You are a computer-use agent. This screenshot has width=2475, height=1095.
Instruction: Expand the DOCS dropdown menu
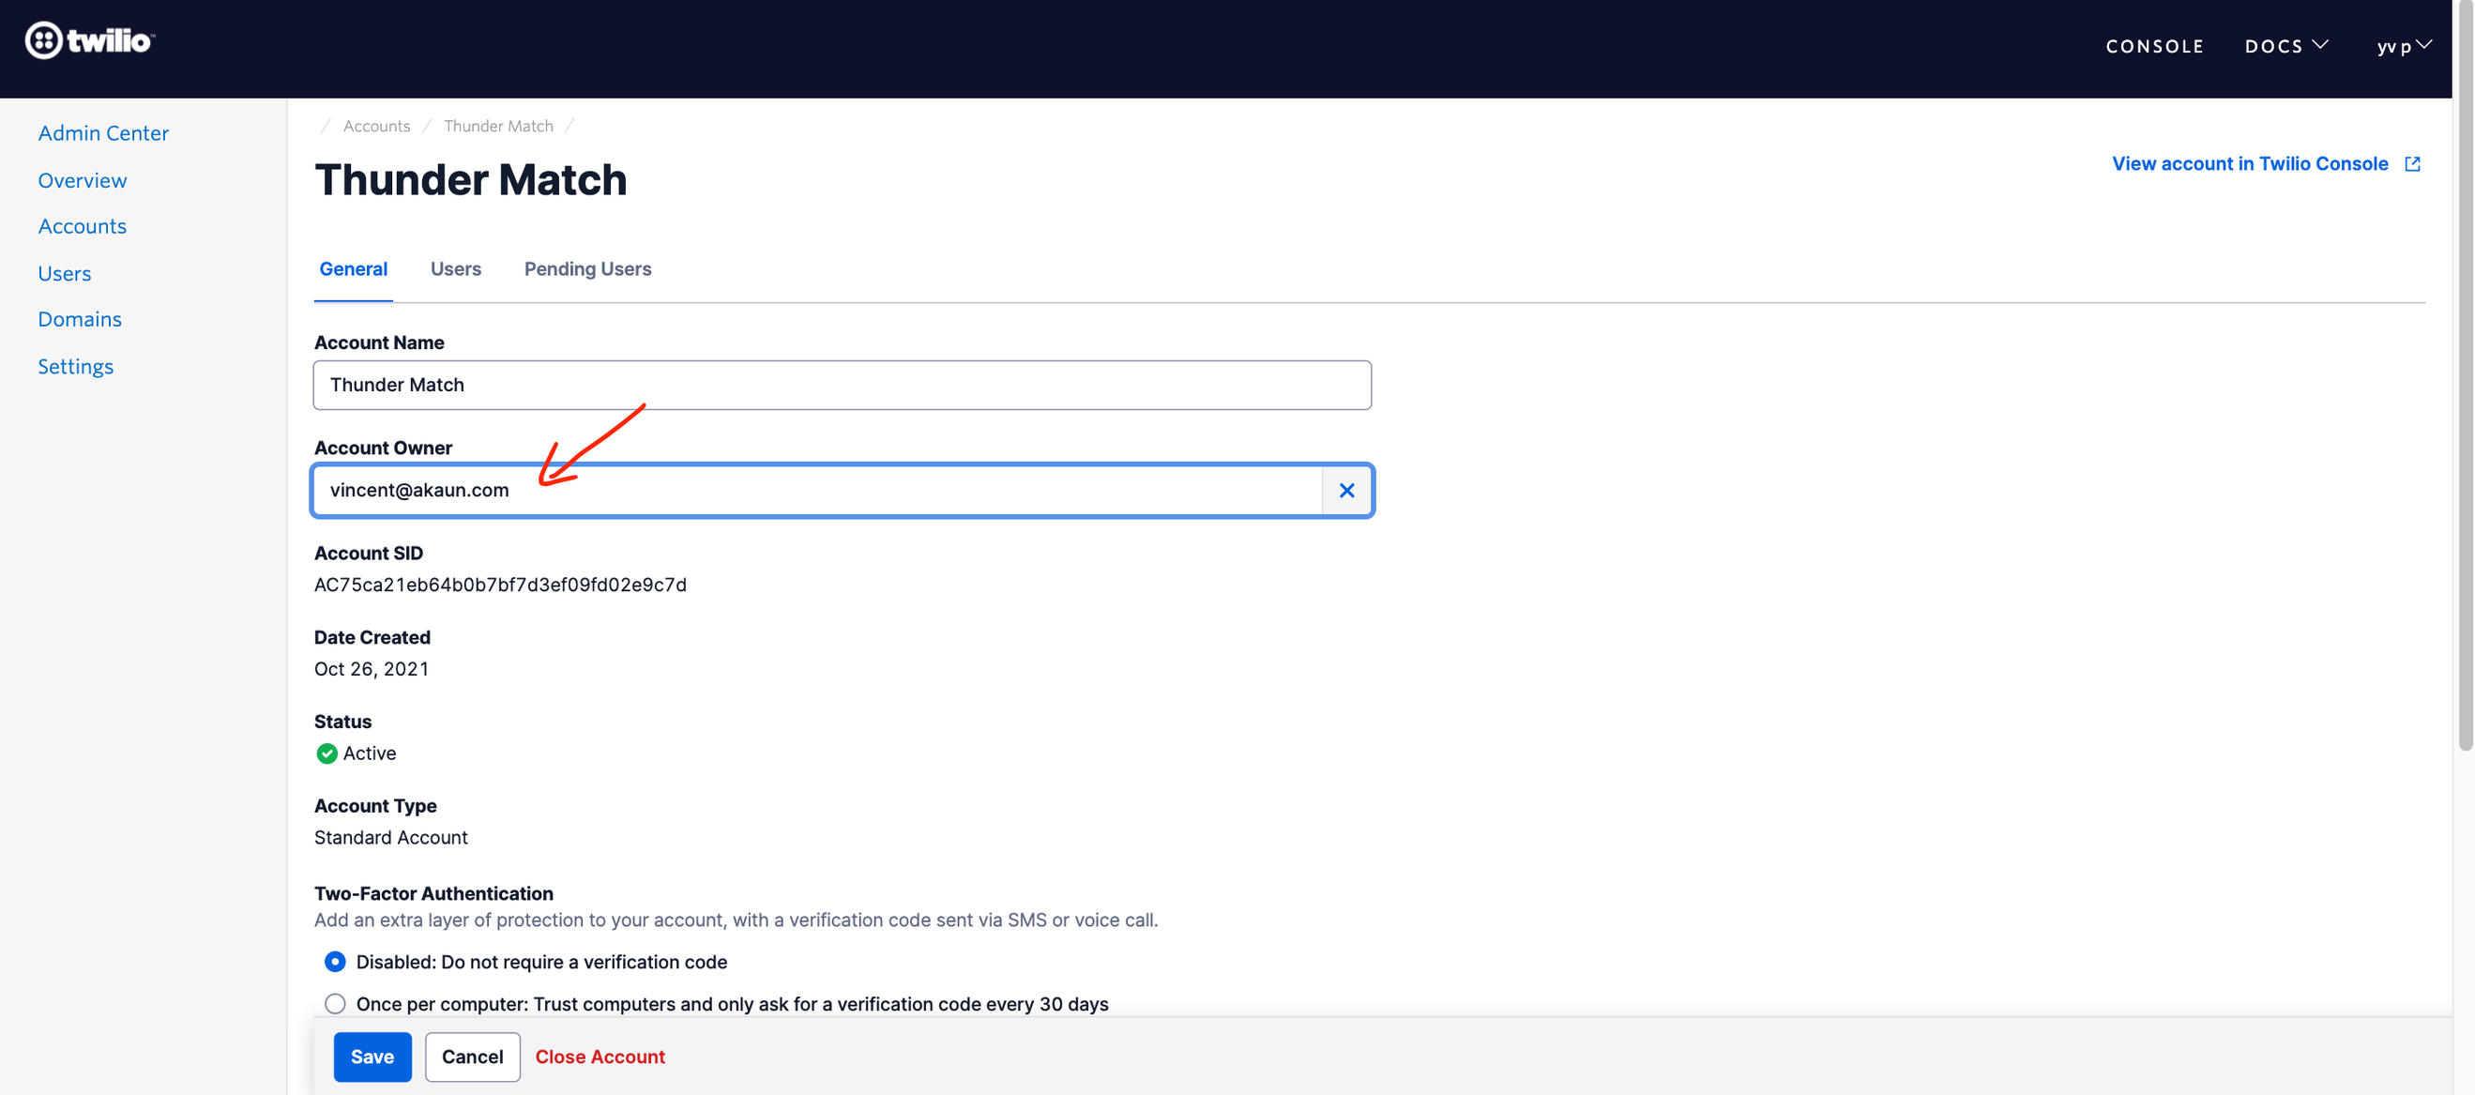[2285, 46]
